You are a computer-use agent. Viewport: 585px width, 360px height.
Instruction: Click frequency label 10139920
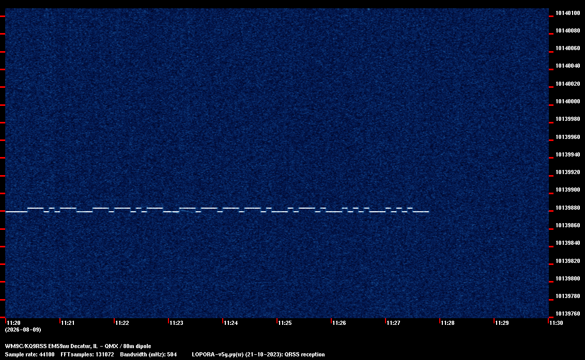coord(568,172)
